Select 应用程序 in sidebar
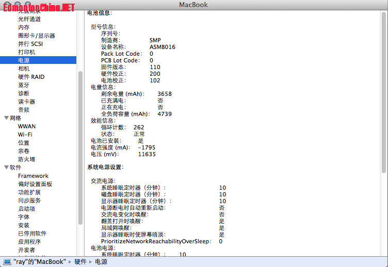 pyautogui.click(x=29, y=242)
